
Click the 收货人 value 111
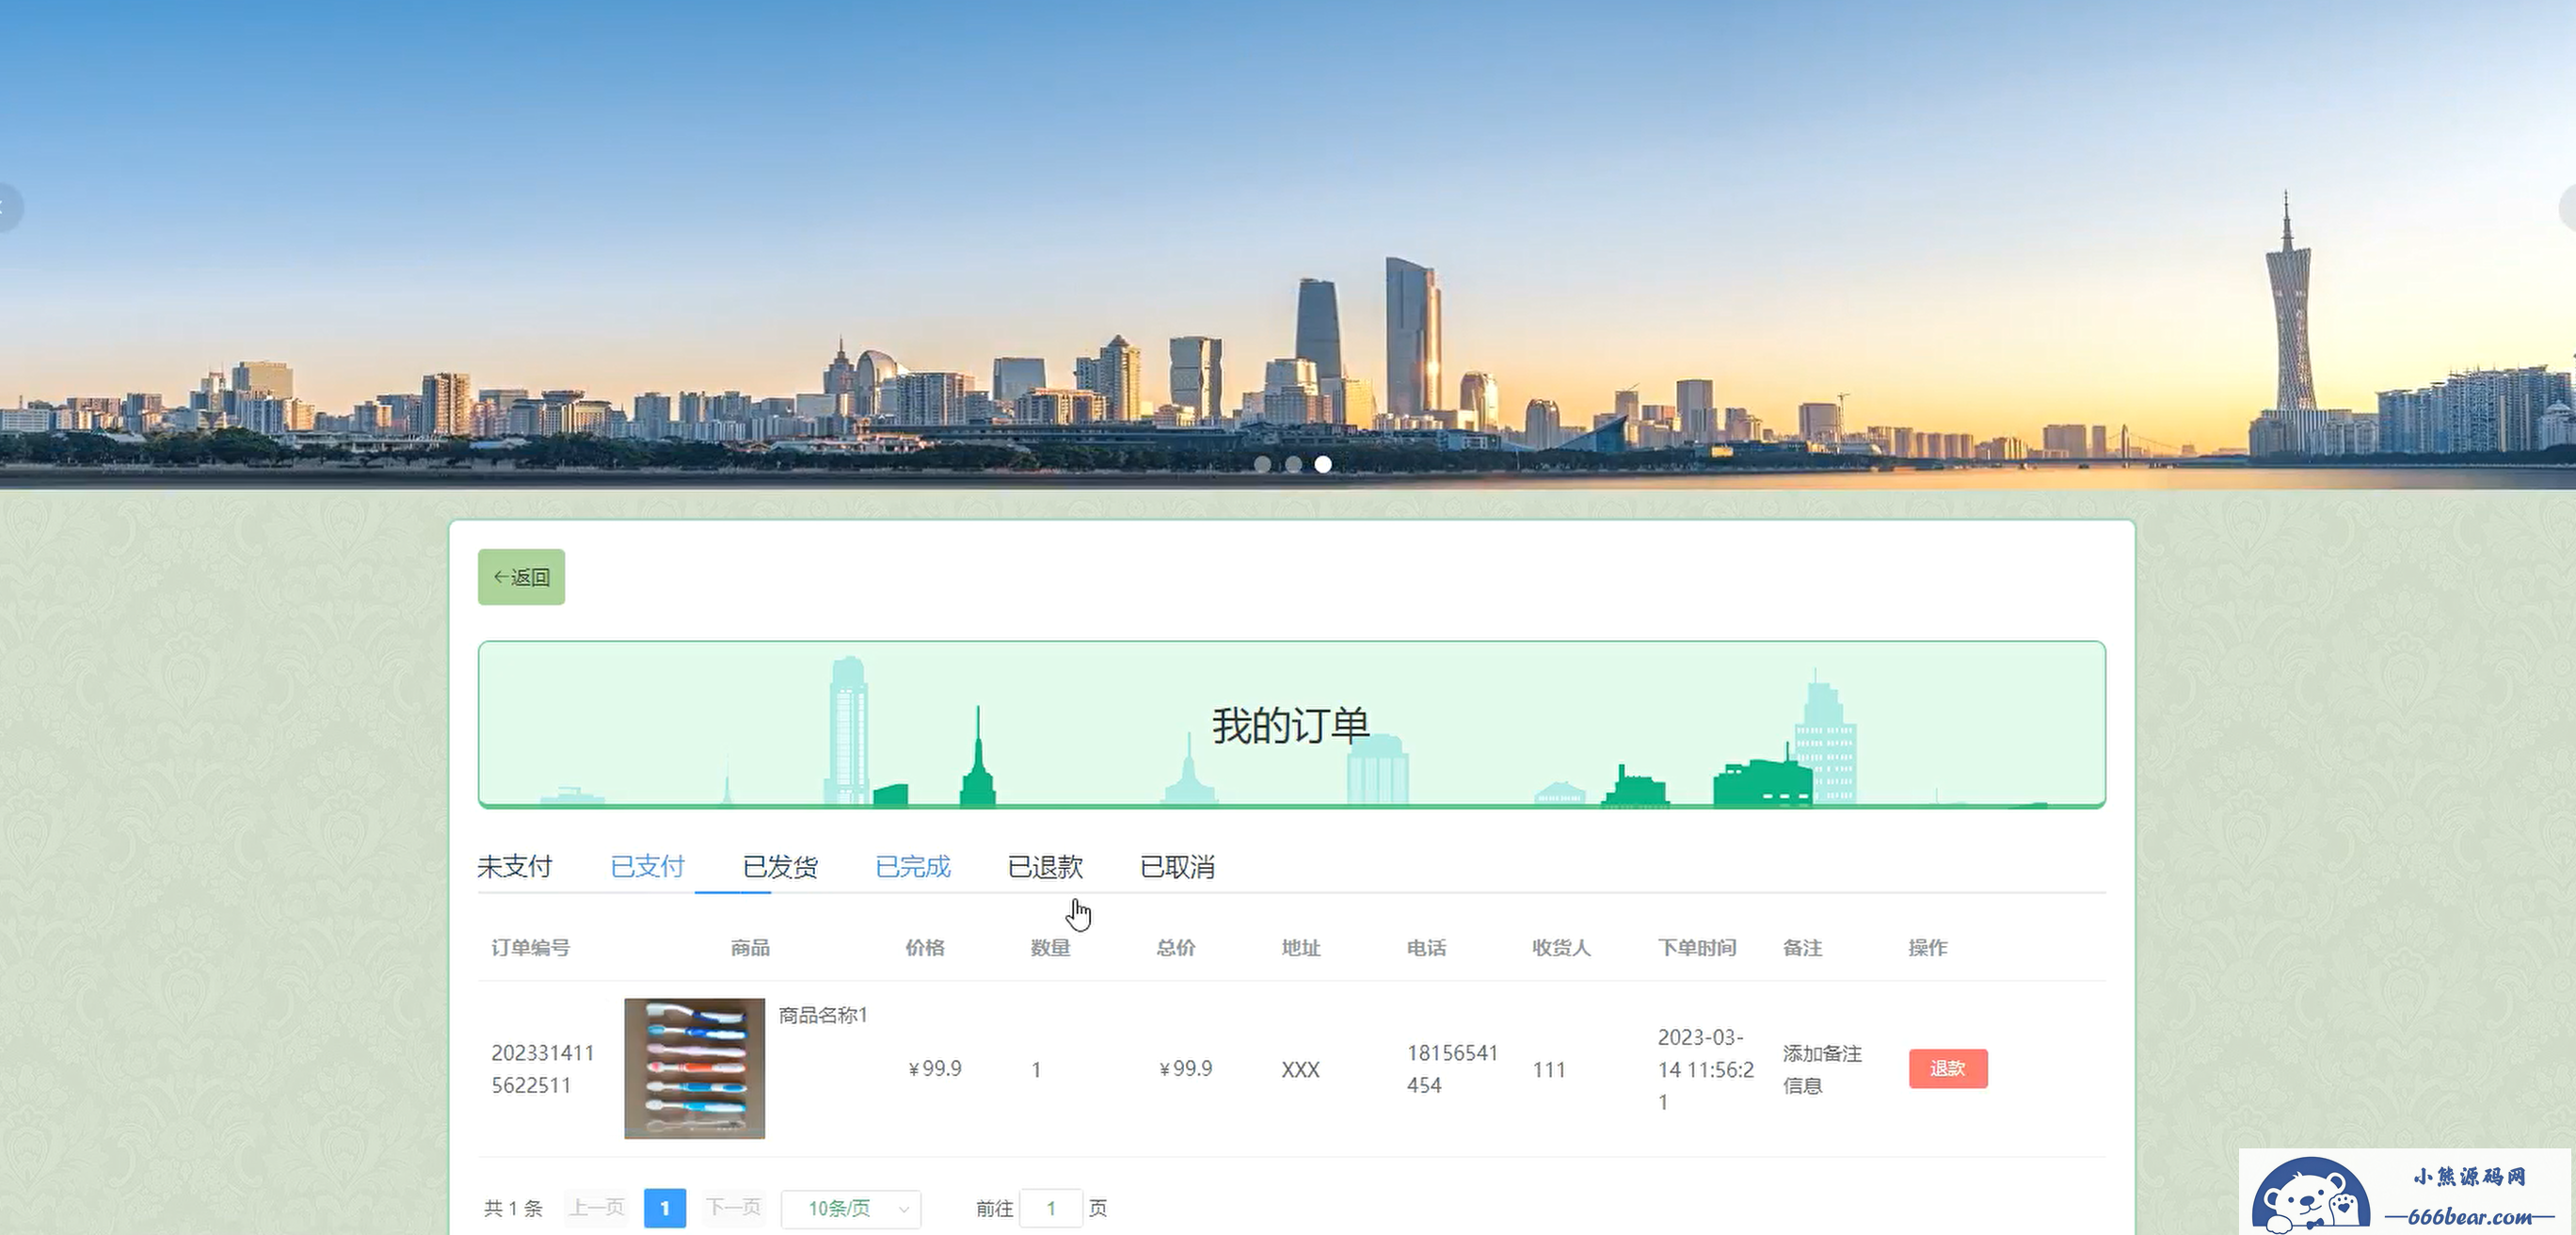[x=1549, y=1069]
